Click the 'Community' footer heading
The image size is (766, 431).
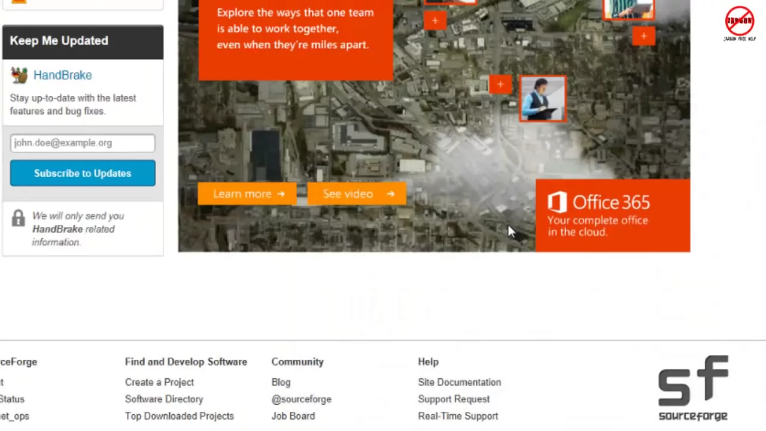[x=297, y=362]
